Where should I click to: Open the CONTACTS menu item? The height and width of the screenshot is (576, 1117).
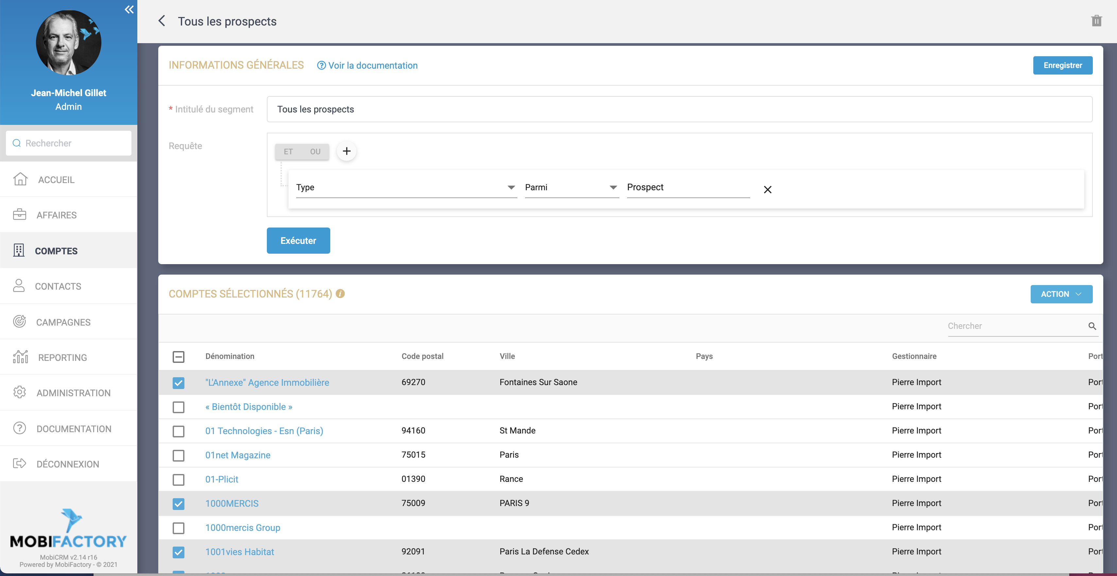58,286
